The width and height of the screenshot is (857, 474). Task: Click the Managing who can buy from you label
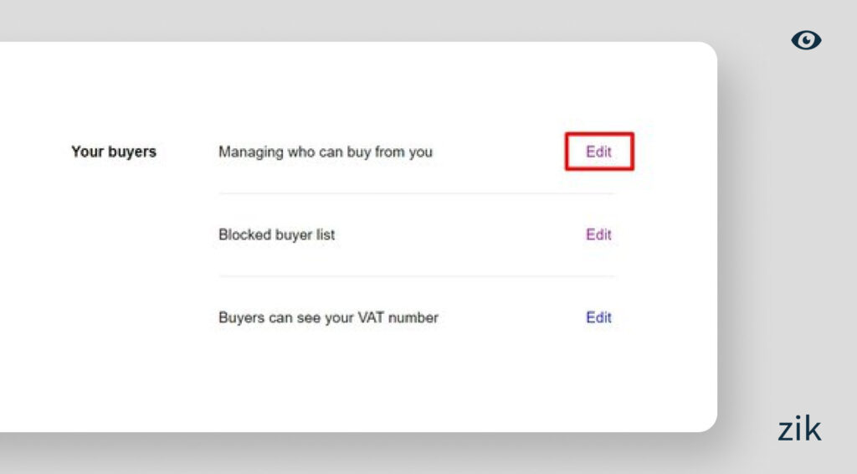click(326, 152)
